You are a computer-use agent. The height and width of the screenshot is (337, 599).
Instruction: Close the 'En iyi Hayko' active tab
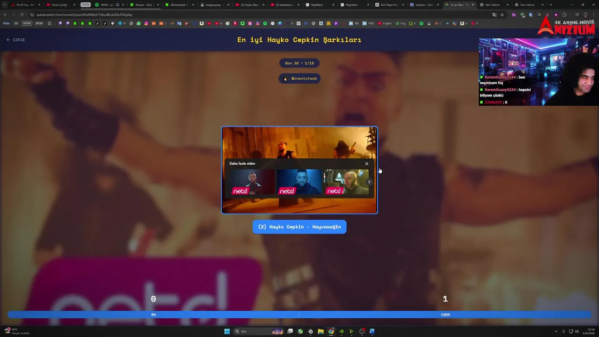(x=473, y=5)
